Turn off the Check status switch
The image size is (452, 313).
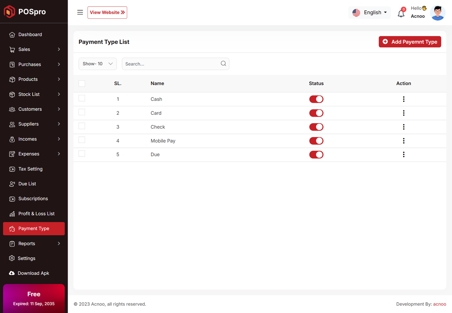tap(316, 127)
